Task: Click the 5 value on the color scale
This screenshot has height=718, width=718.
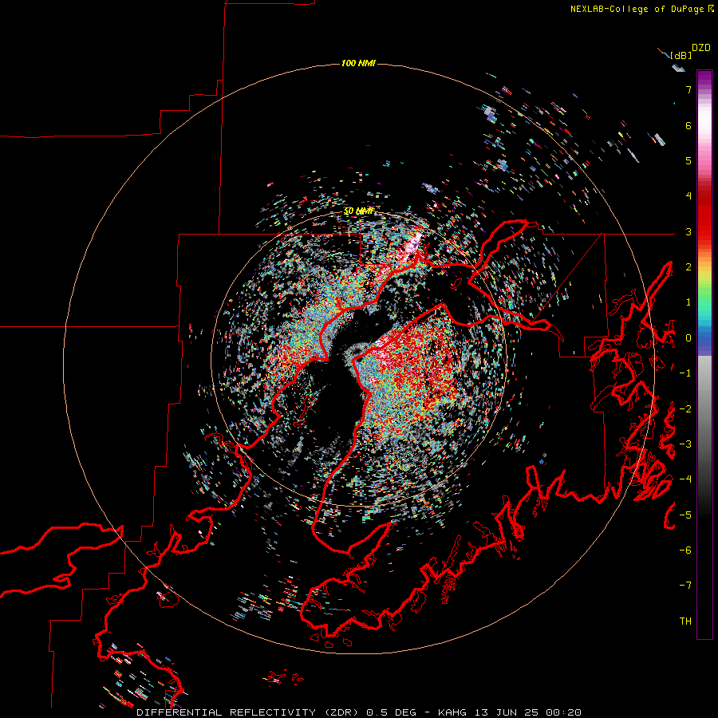Action: click(688, 160)
